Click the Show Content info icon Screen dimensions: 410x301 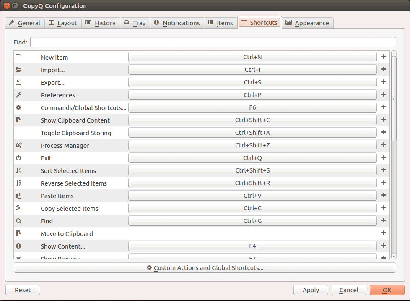pos(18,246)
